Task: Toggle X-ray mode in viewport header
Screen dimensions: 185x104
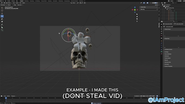Action: [151, 3]
